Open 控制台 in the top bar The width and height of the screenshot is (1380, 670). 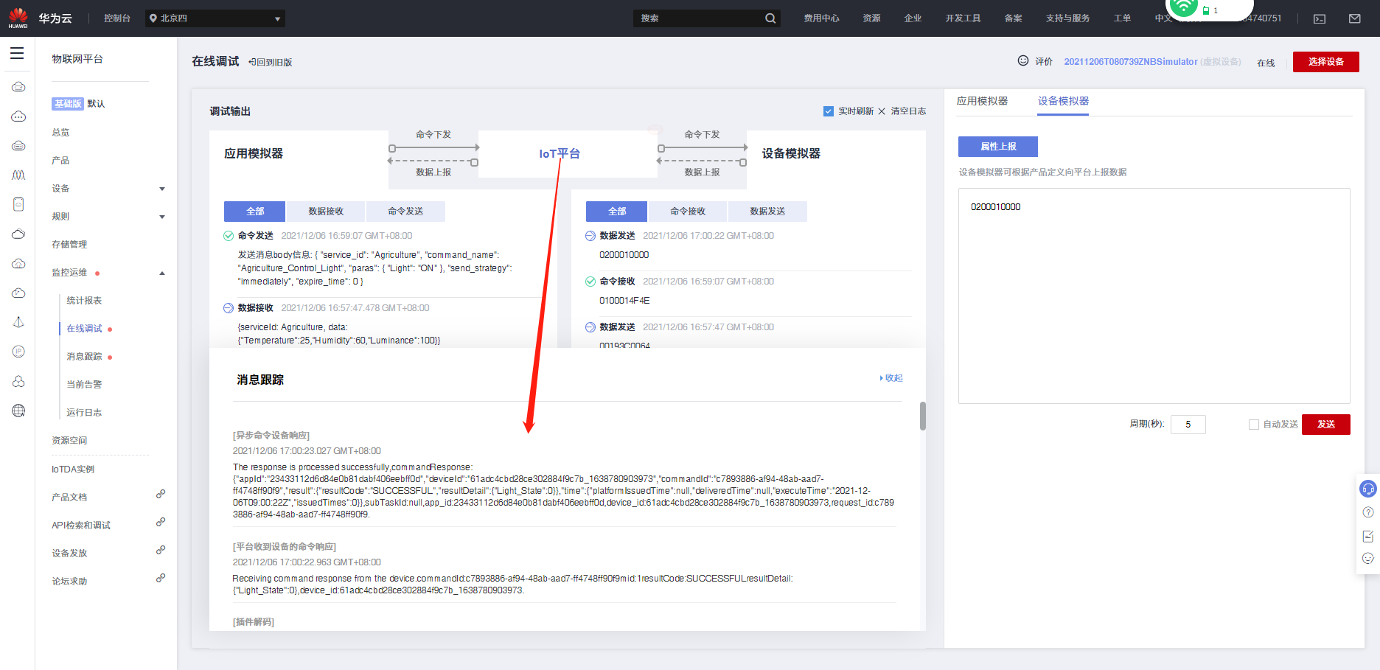(x=117, y=18)
